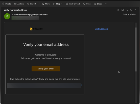This screenshot has height=104, width=140.
Task: Sync the mailbox
Action: coord(87,4)
